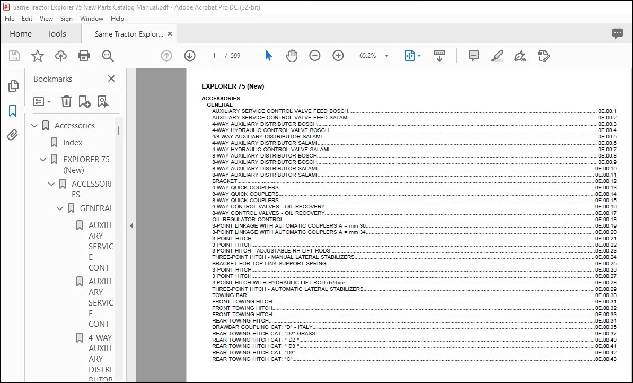633x383 pixels.
Task: Open the View menu
Action: (x=46, y=19)
